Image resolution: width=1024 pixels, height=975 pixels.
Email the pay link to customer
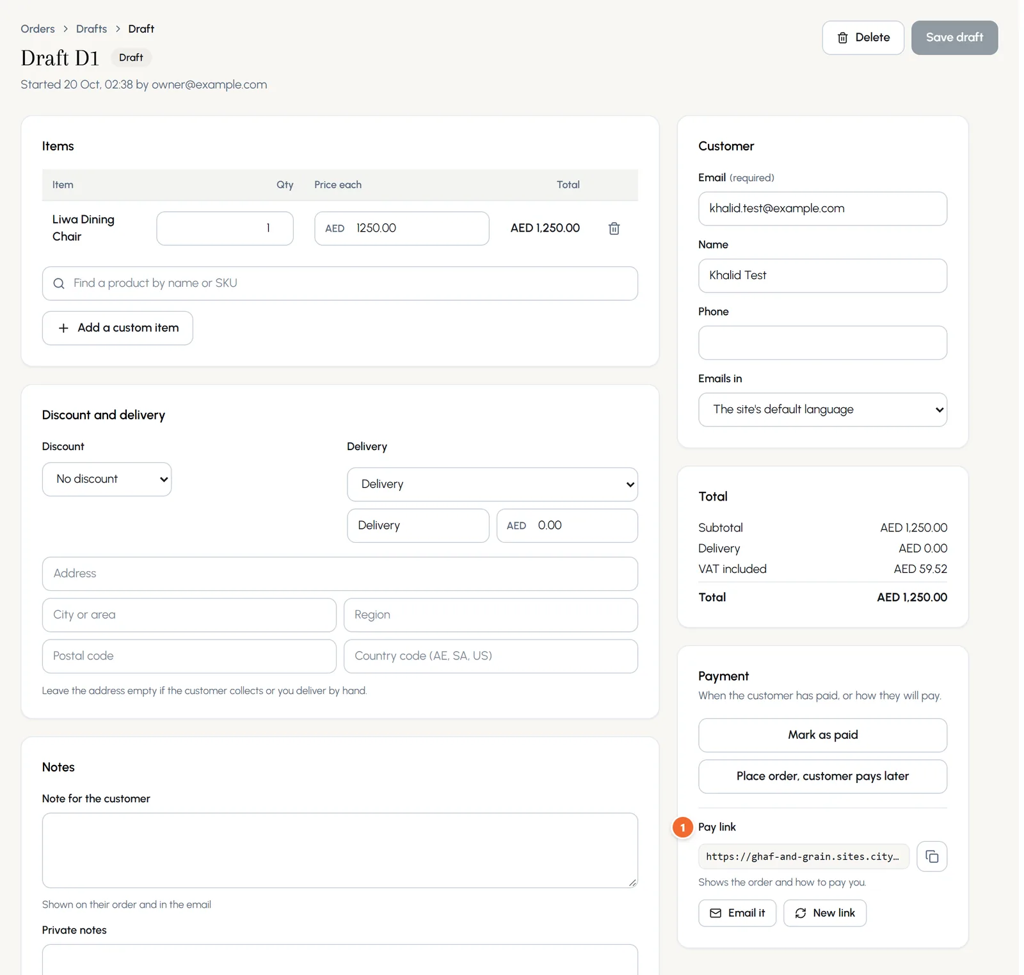point(737,913)
